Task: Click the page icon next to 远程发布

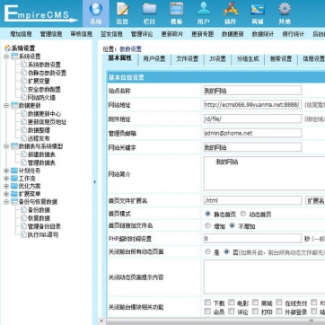Action: pyautogui.click(x=23, y=138)
